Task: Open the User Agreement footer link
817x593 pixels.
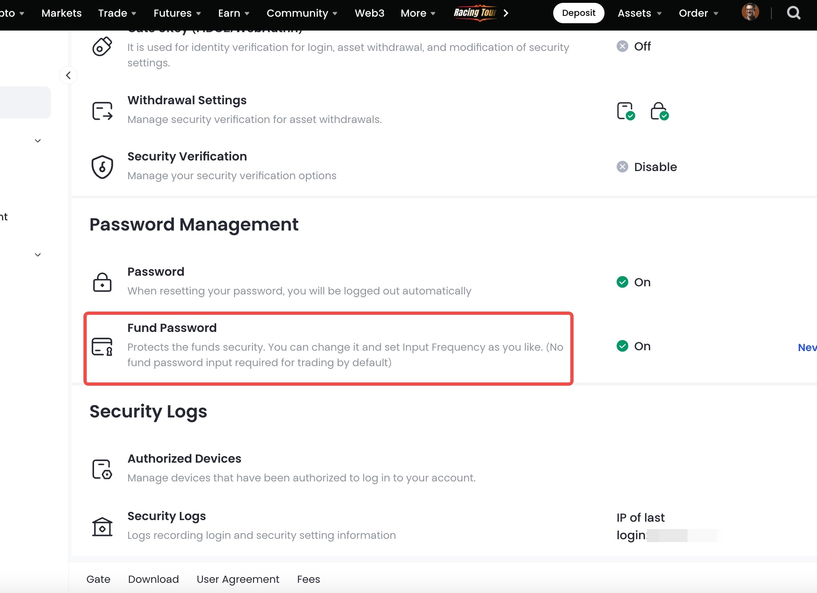Action: click(238, 579)
